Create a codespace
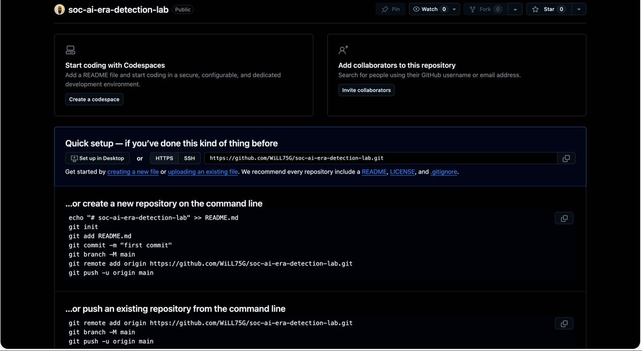 pyautogui.click(x=94, y=99)
